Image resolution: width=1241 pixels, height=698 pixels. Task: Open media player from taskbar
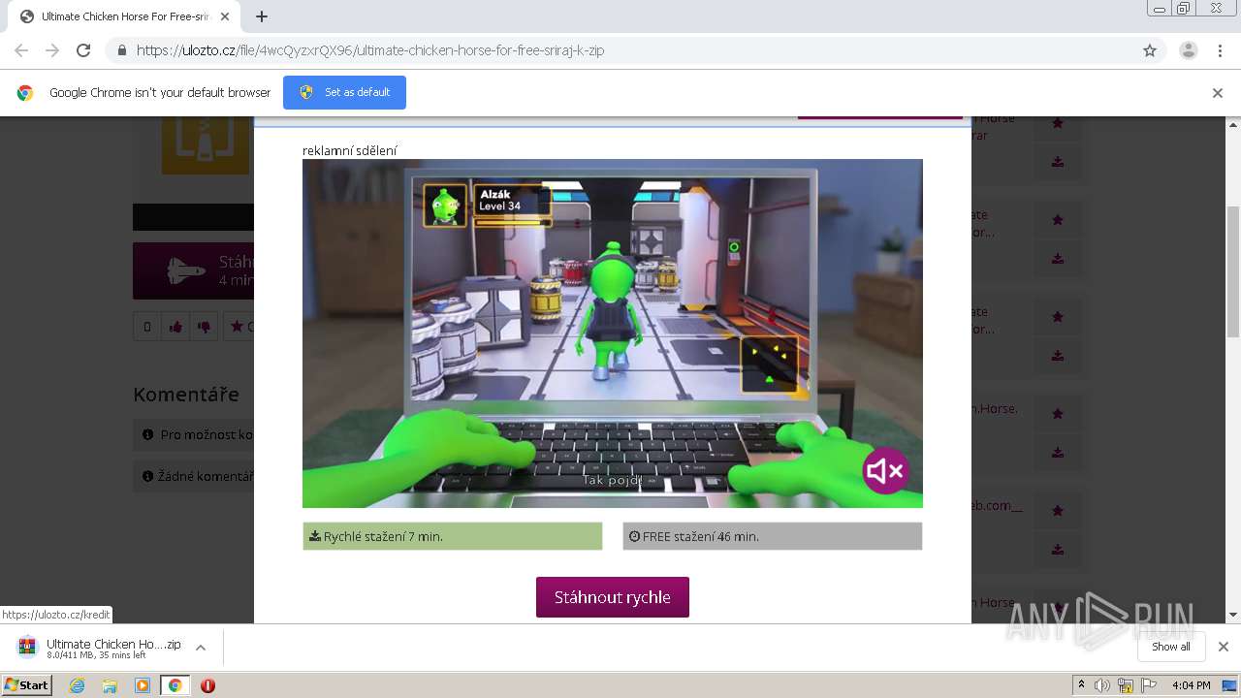pos(143,685)
